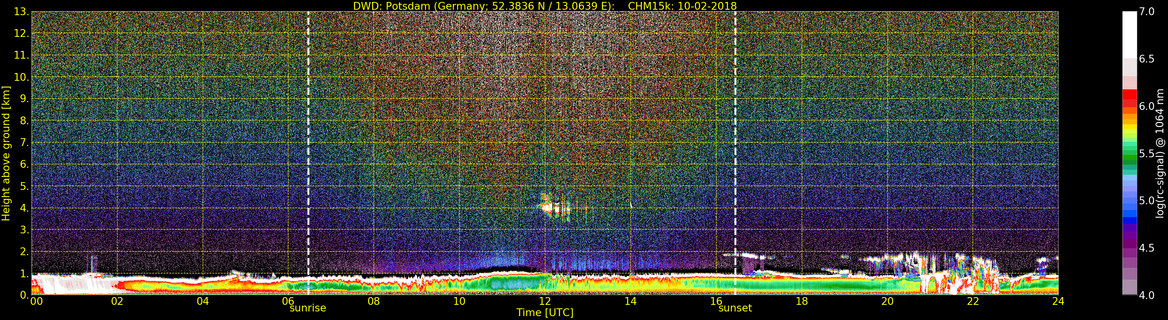
Task: Click the 'sunset' label below the axis
Action: tap(735, 308)
